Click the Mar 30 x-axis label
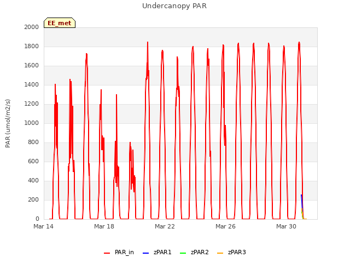Screen dimensions: 350x263 click(x=286, y=226)
